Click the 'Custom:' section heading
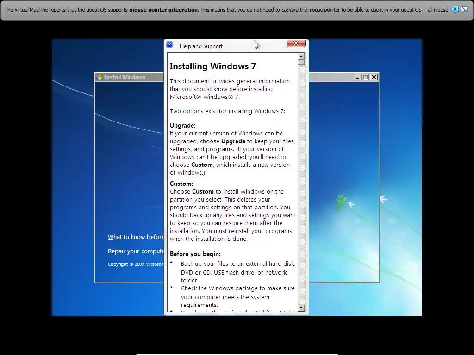 pyautogui.click(x=181, y=184)
